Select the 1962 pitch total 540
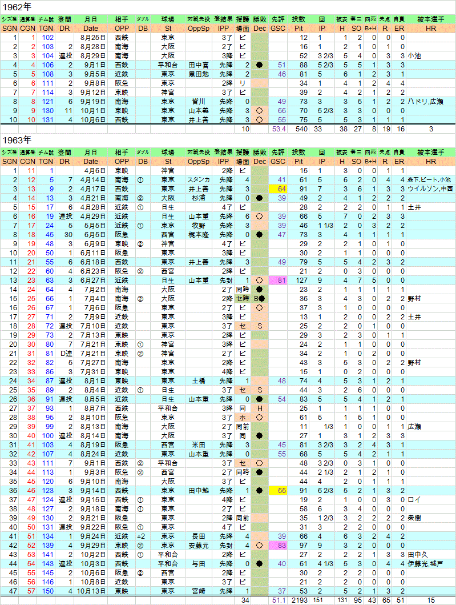The image size is (456, 605). (x=301, y=129)
